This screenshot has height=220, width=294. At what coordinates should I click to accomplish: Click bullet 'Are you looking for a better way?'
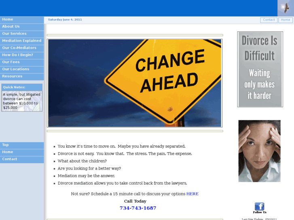point(89,168)
